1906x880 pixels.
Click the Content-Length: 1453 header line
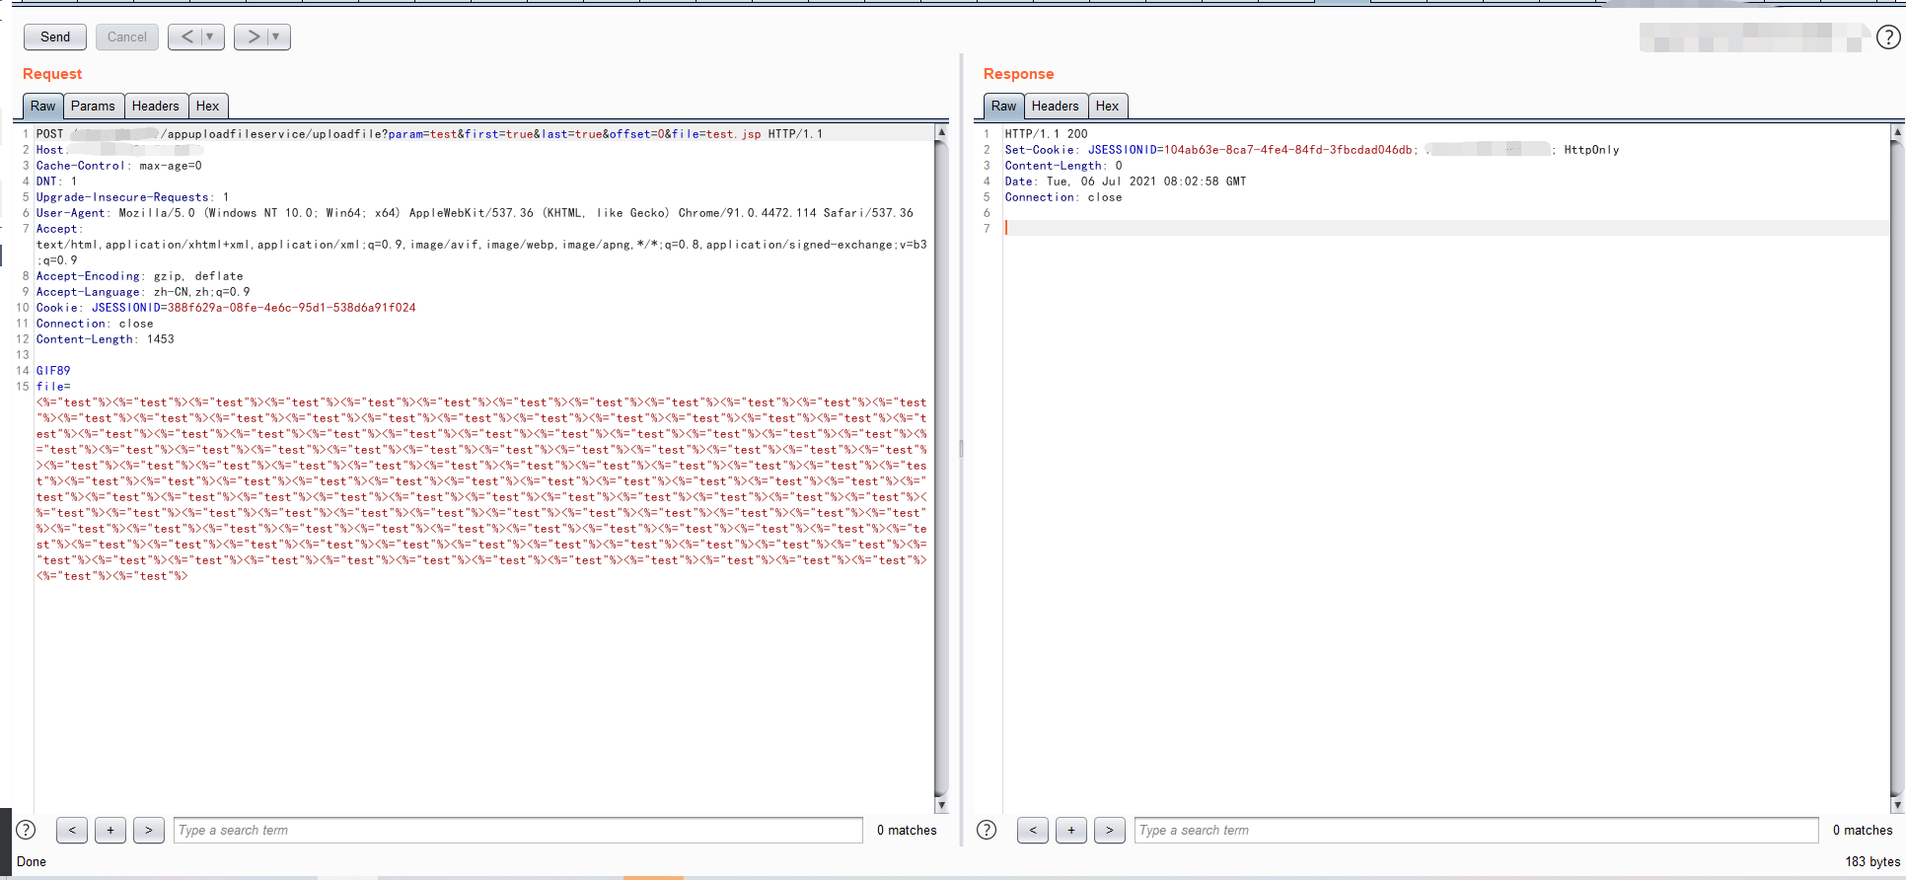tap(106, 339)
